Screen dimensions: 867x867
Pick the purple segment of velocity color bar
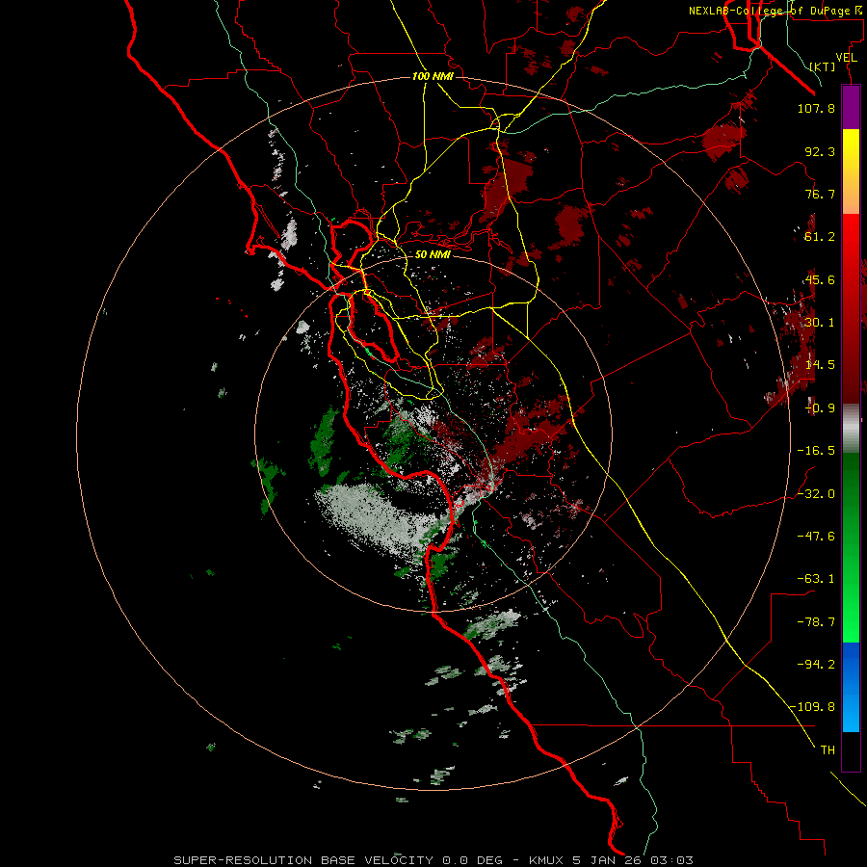point(851,107)
